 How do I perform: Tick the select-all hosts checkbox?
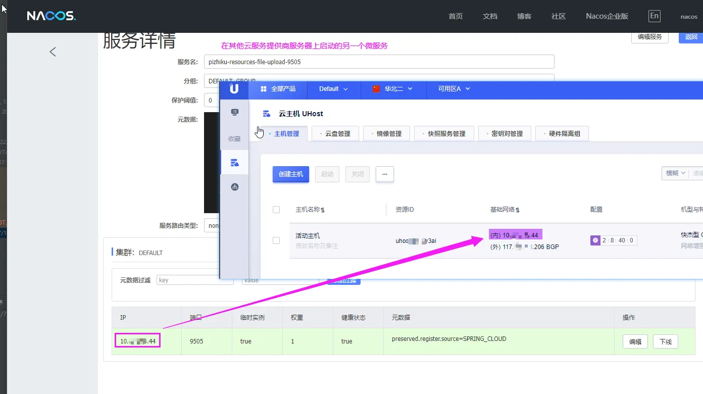[x=276, y=210]
